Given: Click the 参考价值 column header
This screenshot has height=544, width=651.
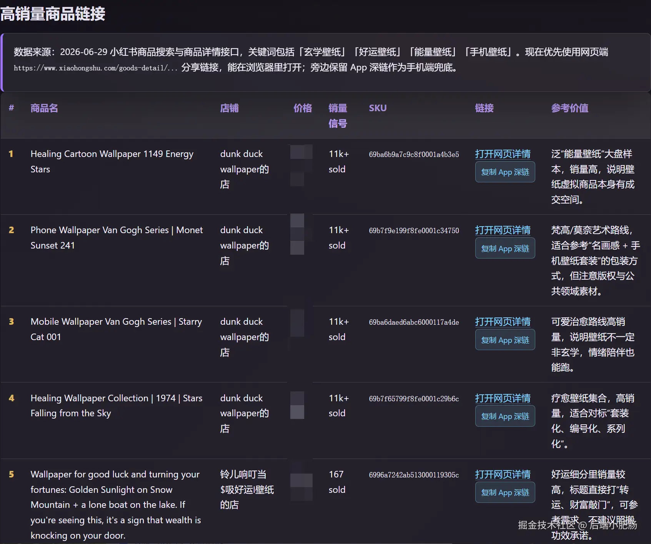Looking at the screenshot, I should (569, 108).
